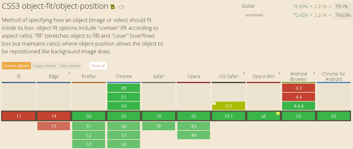The image size is (353, 149).
Task: Click the note 1 flag on iOS Safari 9.3
Action: coord(214,103)
